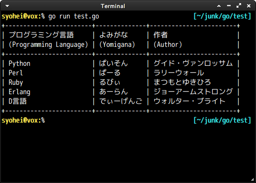Maximize the Terminal window
Image resolution: width=256 pixels, height=183 pixels.
pyautogui.click(x=239, y=6)
